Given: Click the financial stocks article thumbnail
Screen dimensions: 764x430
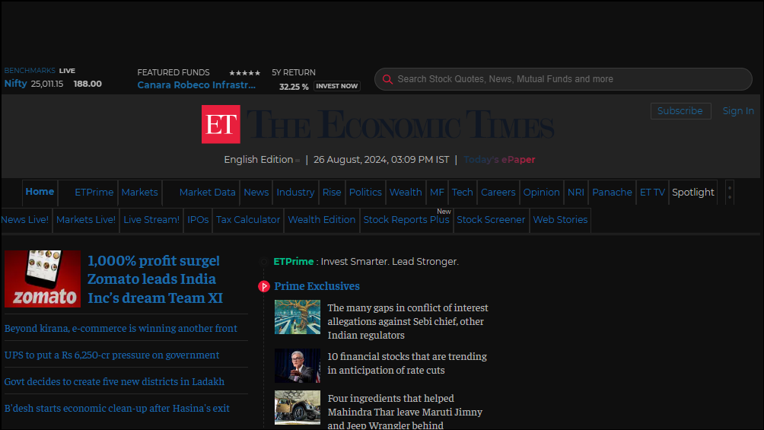Looking at the screenshot, I should 298,365.
